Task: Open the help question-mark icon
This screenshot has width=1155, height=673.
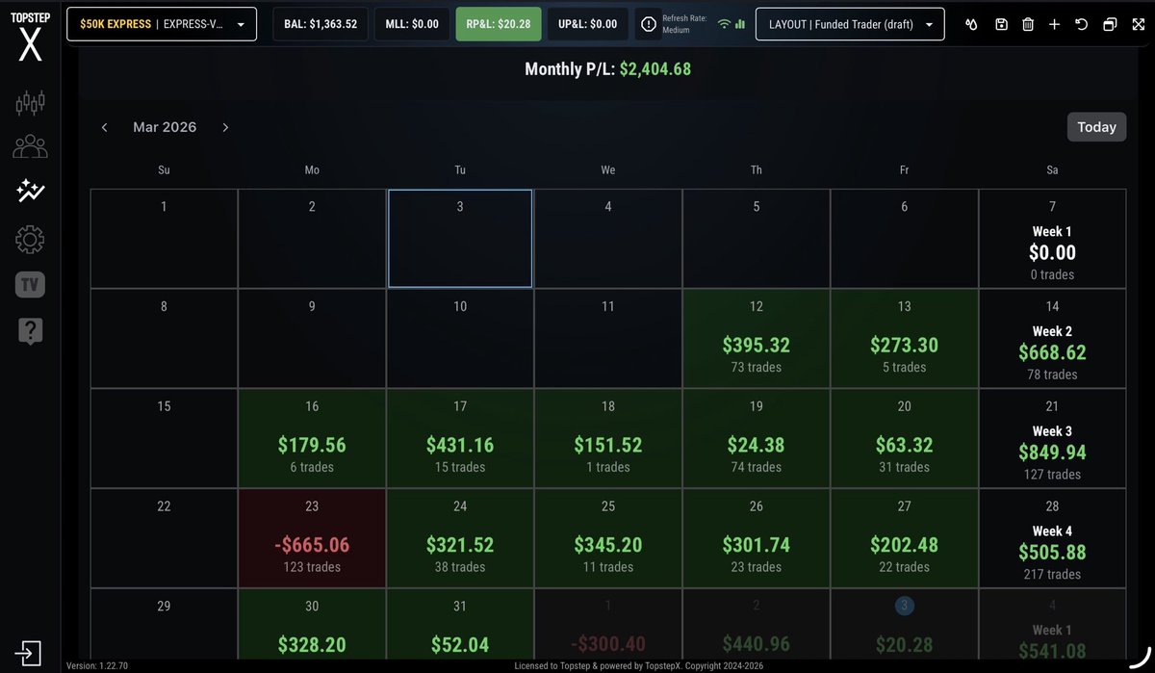Action: [31, 331]
